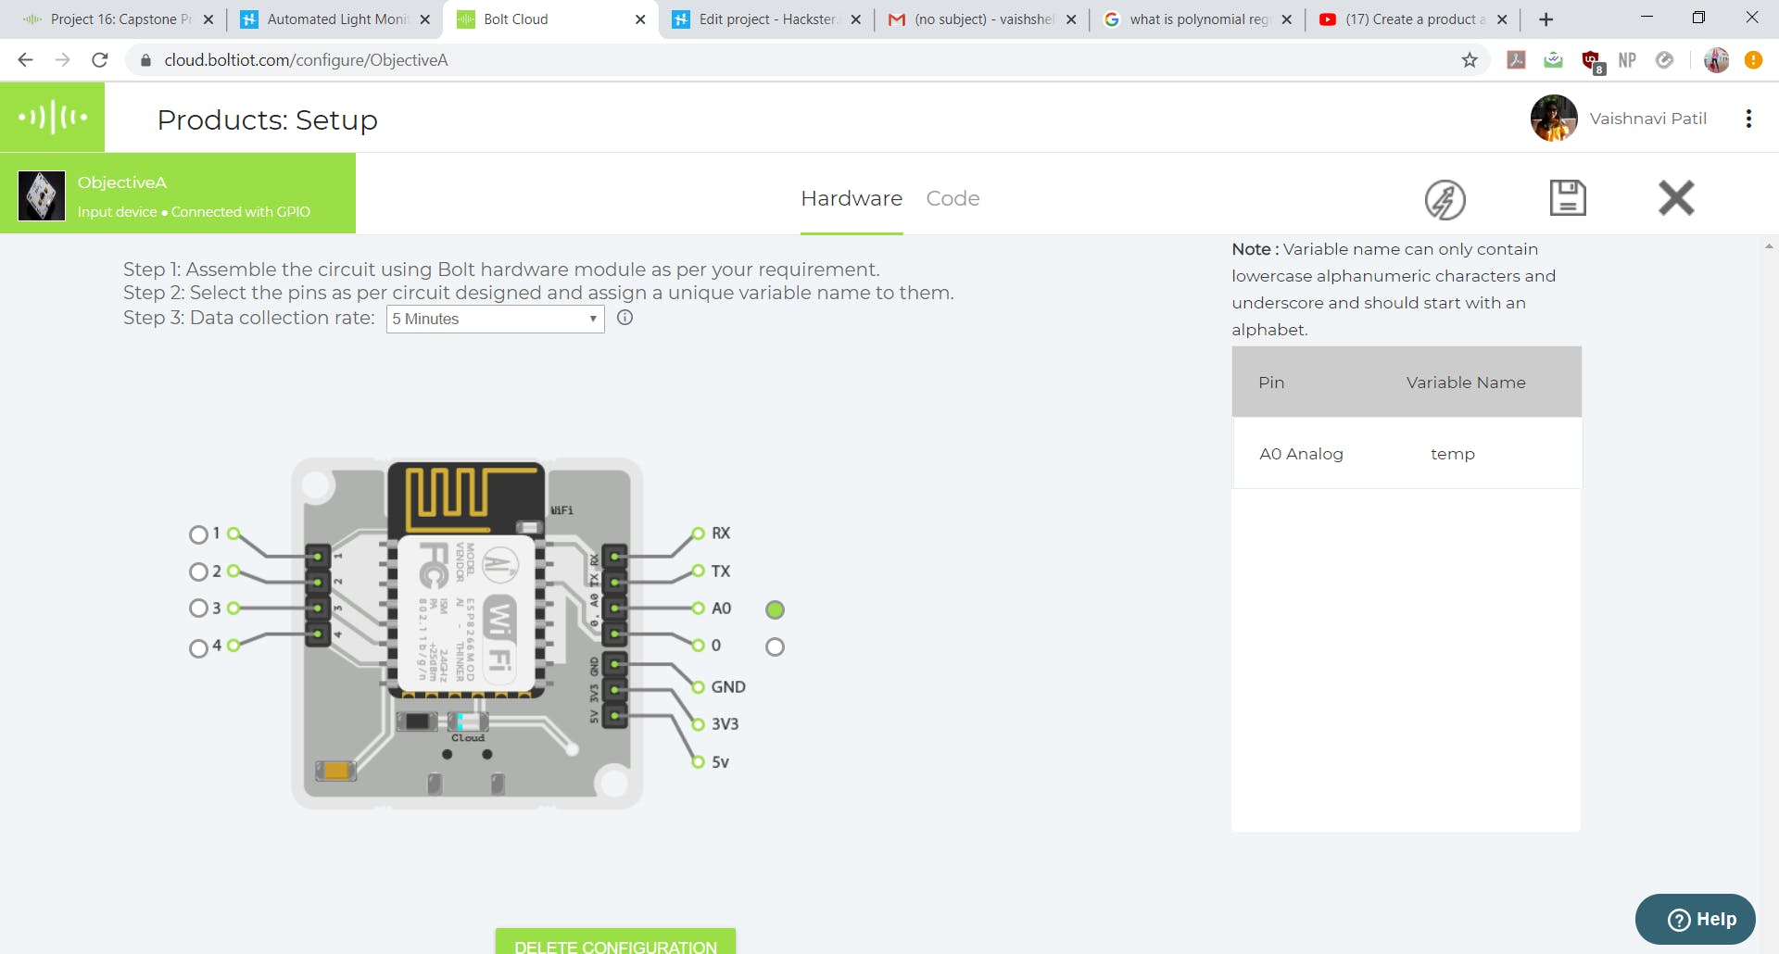The height and width of the screenshot is (954, 1779).
Task: Click the Bolt logo in the header
Action: [x=53, y=117]
